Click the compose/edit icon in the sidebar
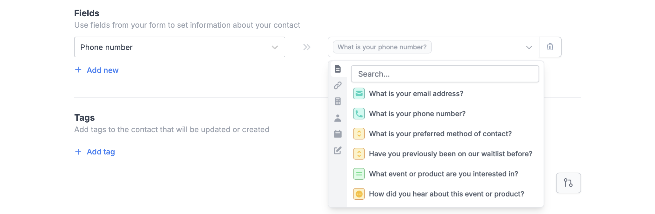The image size is (655, 214). [x=338, y=151]
